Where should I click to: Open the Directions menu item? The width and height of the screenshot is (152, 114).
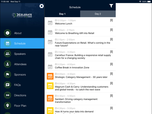pyautogui.click(x=22, y=95)
